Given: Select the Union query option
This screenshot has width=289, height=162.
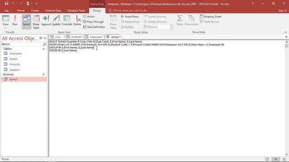Looking at the screenshot, I should (89, 17).
